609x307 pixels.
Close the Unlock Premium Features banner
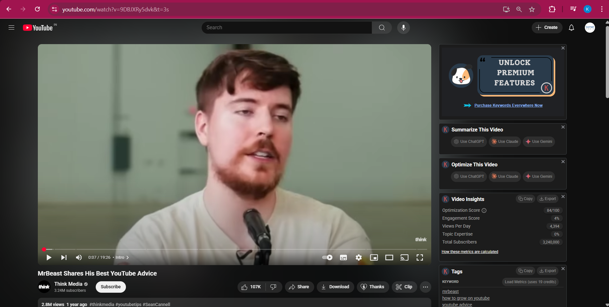pyautogui.click(x=563, y=48)
